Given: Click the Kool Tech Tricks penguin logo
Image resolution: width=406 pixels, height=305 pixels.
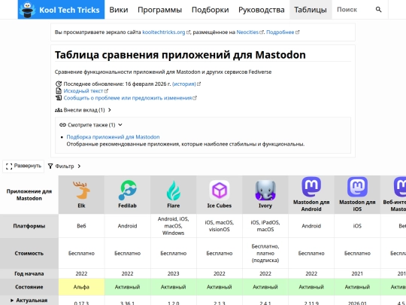Looking at the screenshot, I should point(29,10).
